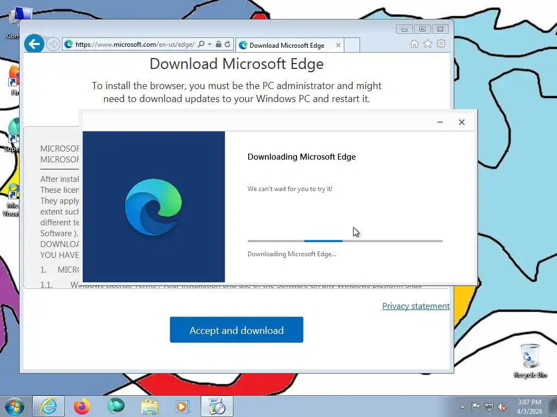Open Favorites star icon in IE
The width and height of the screenshot is (557, 417).
[428, 43]
